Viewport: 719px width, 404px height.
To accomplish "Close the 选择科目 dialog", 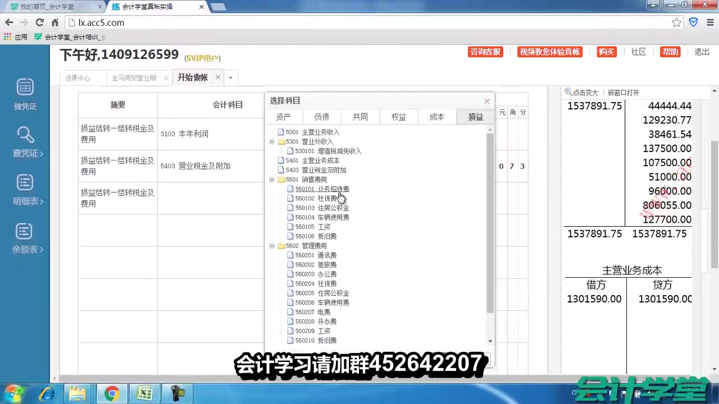I will [487, 102].
